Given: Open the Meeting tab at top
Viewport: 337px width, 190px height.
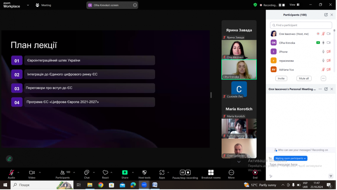Looking at the screenshot, I should click(x=44, y=5).
